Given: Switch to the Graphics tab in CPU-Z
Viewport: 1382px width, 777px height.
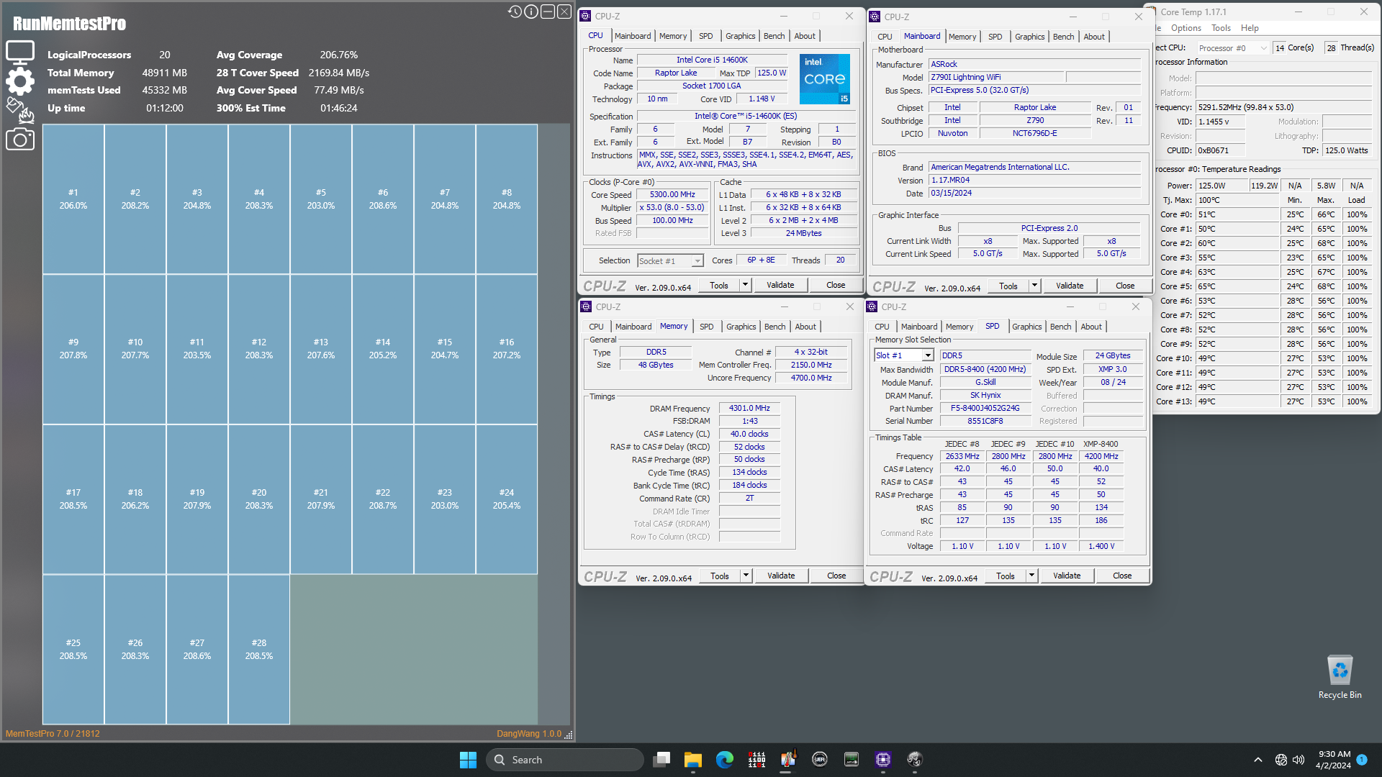Looking at the screenshot, I should (741, 35).
